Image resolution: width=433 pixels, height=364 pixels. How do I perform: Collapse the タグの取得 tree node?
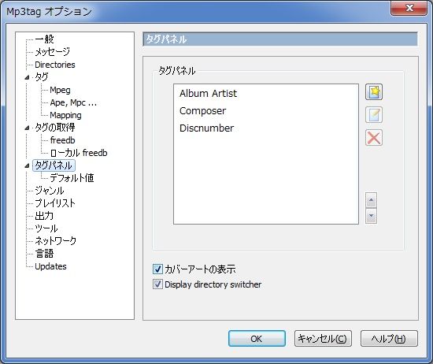27,128
